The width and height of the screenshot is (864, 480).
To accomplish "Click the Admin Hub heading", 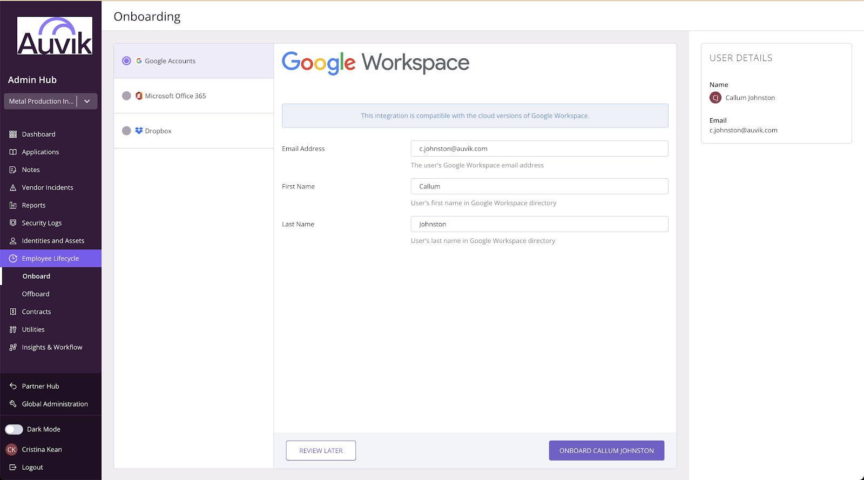I will point(32,80).
